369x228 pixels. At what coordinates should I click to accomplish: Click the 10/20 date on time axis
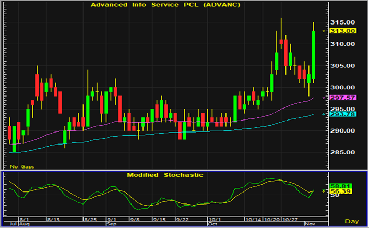click(271, 219)
